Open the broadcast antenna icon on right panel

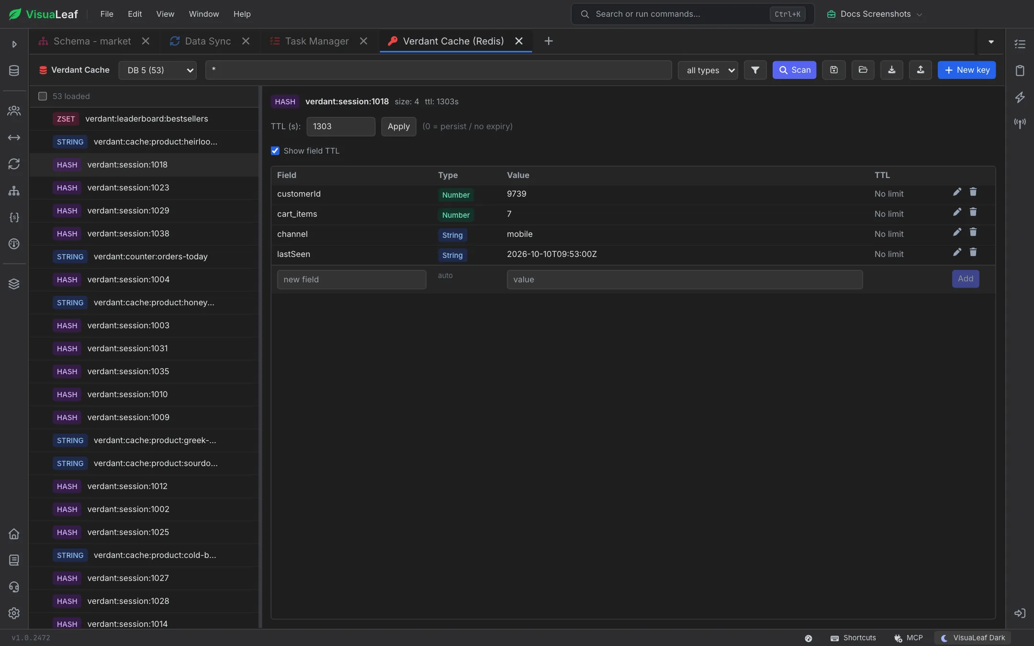(1020, 123)
